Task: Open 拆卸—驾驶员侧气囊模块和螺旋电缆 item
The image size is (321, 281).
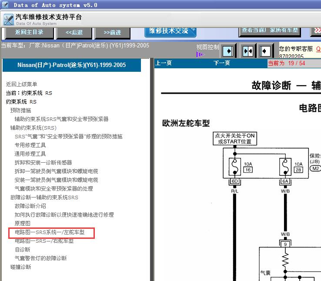Action: 56,171
